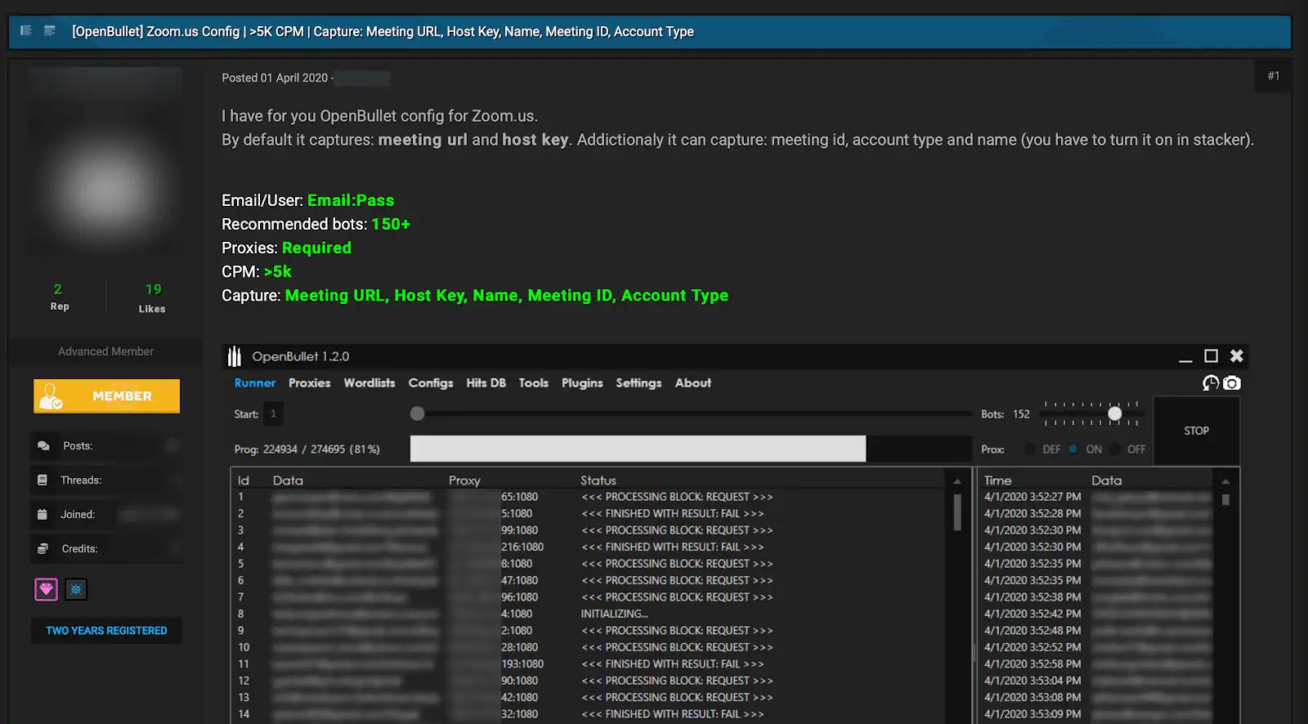Click the second text-lines icon in thread header
This screenshot has height=724, width=1308.
pyautogui.click(x=50, y=31)
